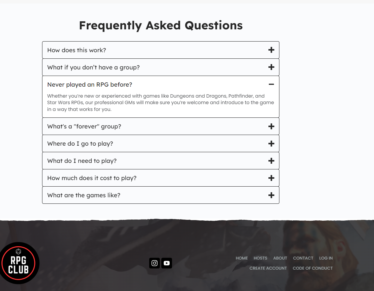Screen dimensions: 374x291
Task: Click the Frequently Asked Questions heading
Action: [x=161, y=26]
